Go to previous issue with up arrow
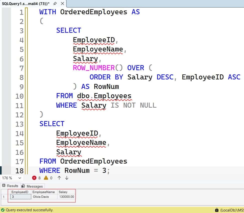The width and height of the screenshot is (244, 213). coord(59,178)
